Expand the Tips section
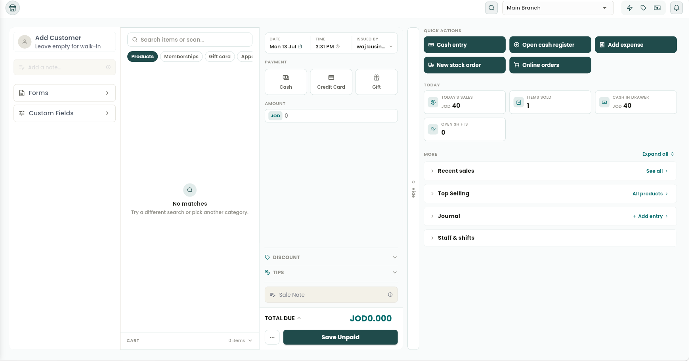 (331, 273)
